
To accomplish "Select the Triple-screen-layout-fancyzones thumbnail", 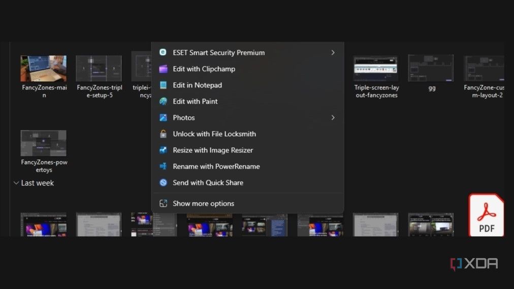I will point(376,69).
